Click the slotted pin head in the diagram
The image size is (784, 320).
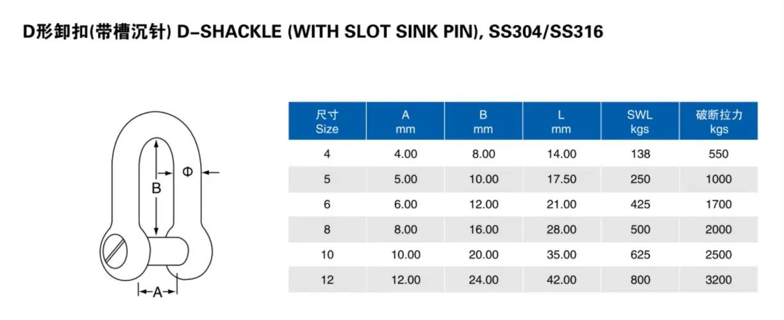(117, 250)
